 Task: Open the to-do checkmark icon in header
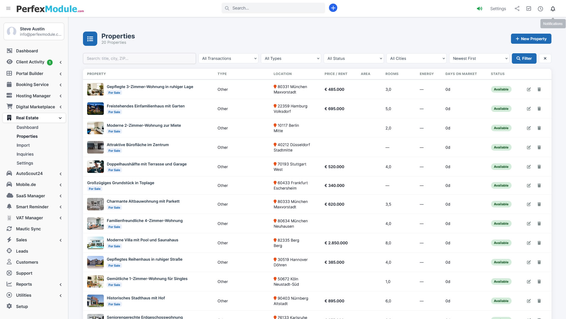tap(529, 9)
